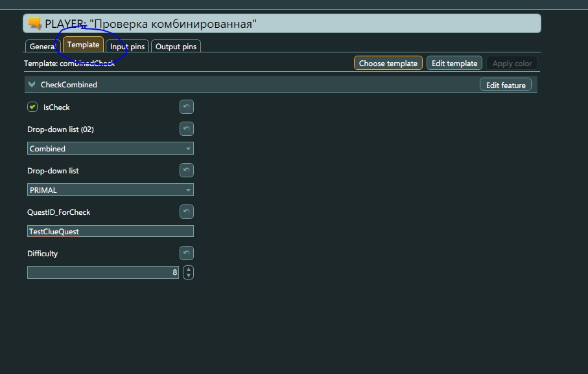Reset the IsCheck property value
588x374 pixels.
click(186, 107)
